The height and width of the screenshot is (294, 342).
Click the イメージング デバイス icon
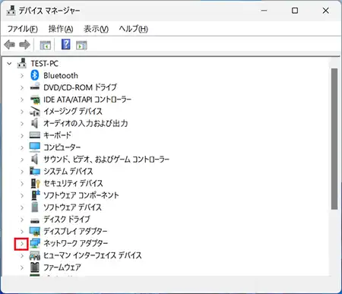pyautogui.click(x=35, y=111)
